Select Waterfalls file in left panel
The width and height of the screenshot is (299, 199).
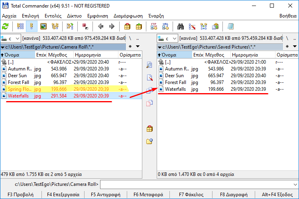pyautogui.click(x=71, y=96)
